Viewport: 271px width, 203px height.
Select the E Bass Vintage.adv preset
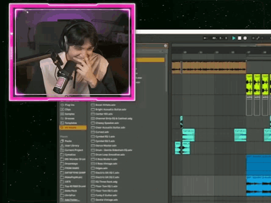[104, 164]
